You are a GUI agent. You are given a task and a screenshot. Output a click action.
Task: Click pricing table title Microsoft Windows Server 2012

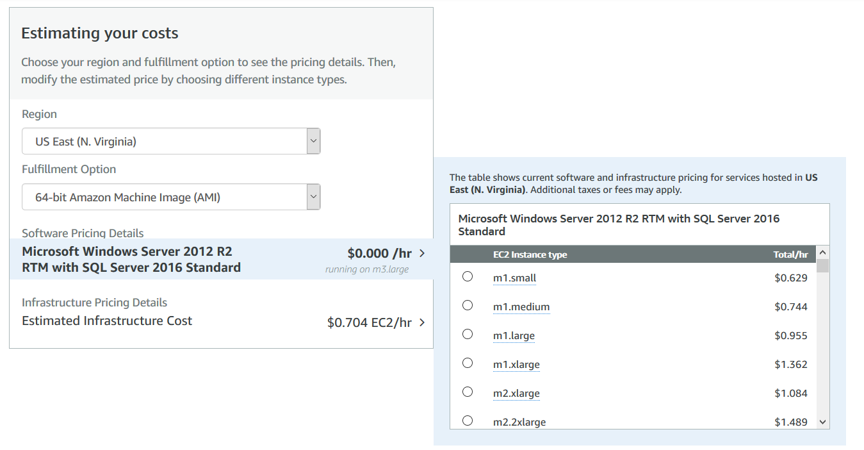pos(619,225)
